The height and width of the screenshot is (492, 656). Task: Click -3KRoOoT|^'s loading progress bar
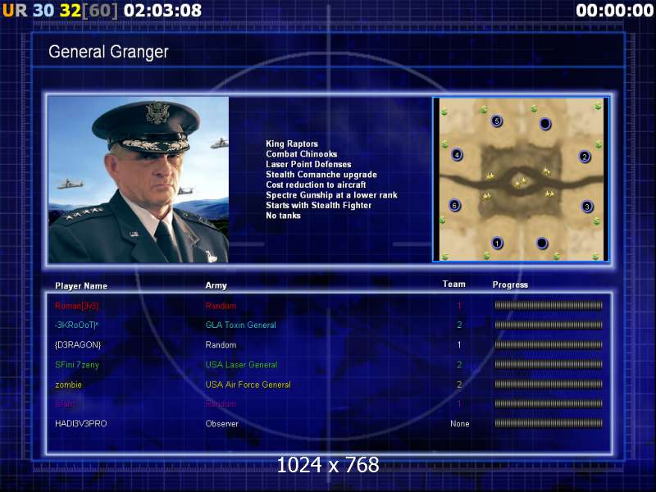click(x=549, y=325)
